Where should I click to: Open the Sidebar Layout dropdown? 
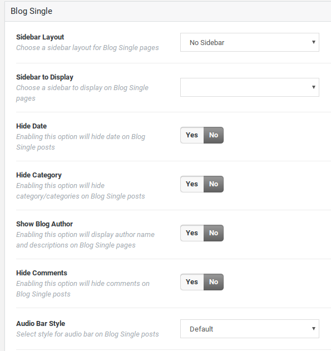[x=250, y=42]
